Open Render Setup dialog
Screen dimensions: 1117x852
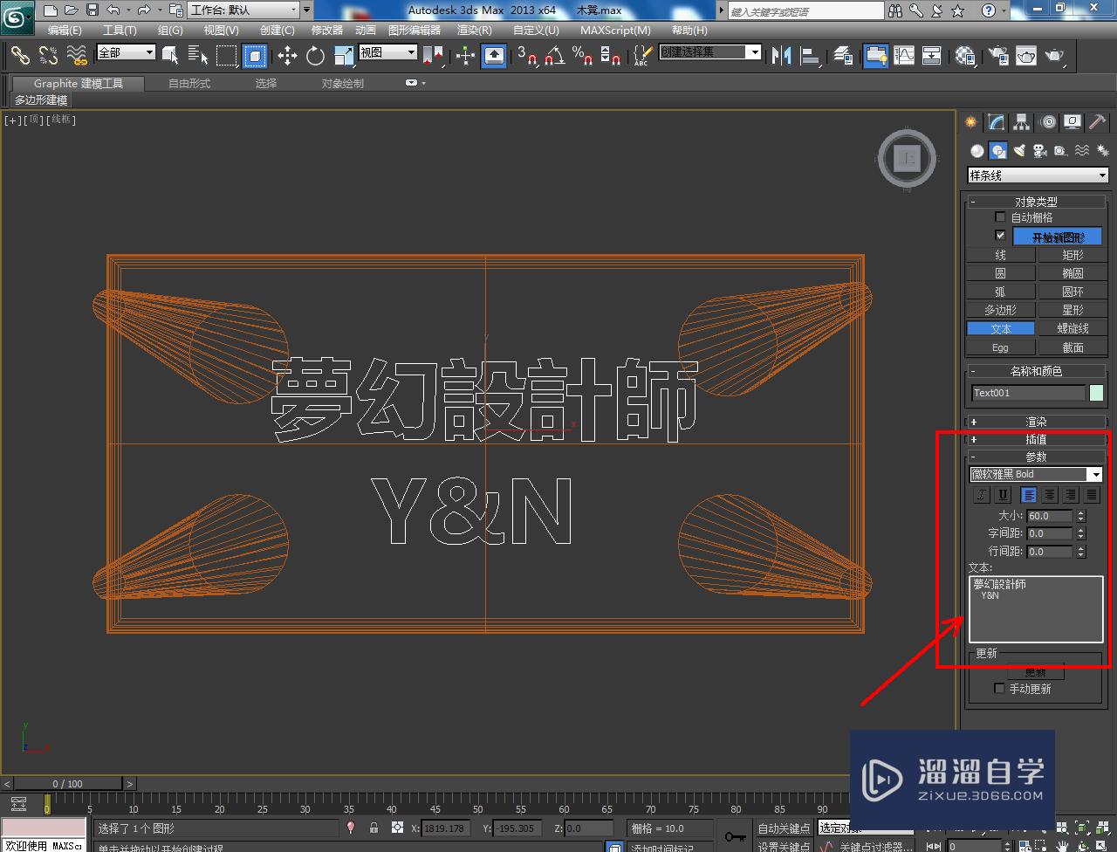pyautogui.click(x=997, y=56)
